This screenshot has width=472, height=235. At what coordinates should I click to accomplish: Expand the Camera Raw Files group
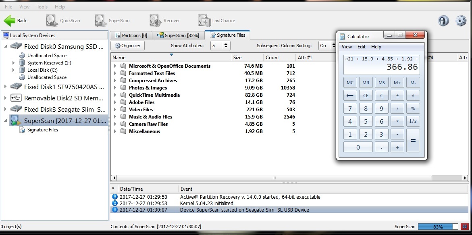click(115, 124)
